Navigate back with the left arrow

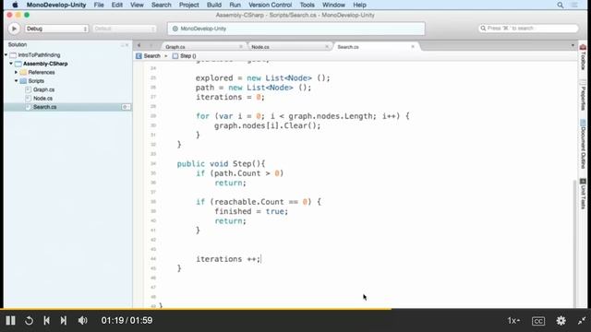point(139,45)
